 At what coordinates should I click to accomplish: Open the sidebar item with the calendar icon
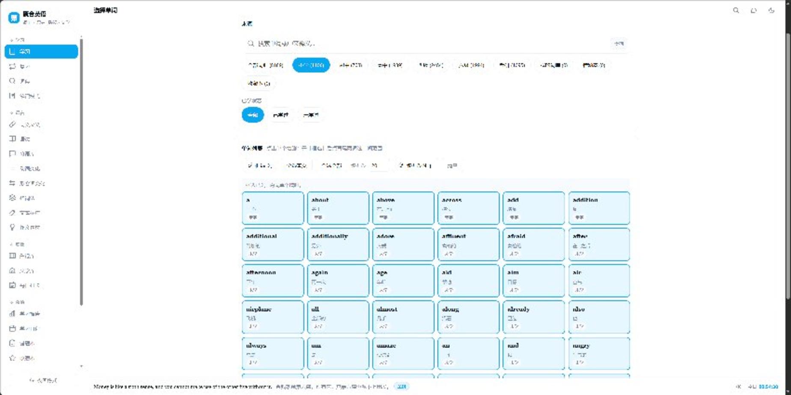click(x=41, y=329)
